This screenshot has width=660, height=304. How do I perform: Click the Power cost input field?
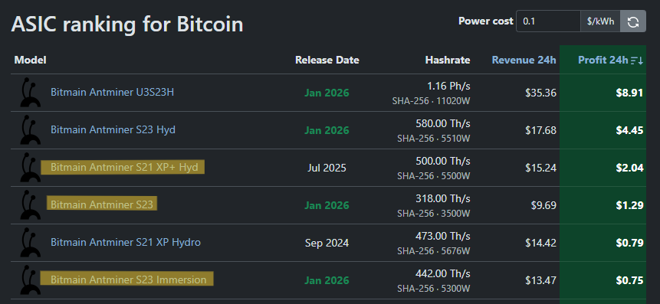(x=548, y=21)
